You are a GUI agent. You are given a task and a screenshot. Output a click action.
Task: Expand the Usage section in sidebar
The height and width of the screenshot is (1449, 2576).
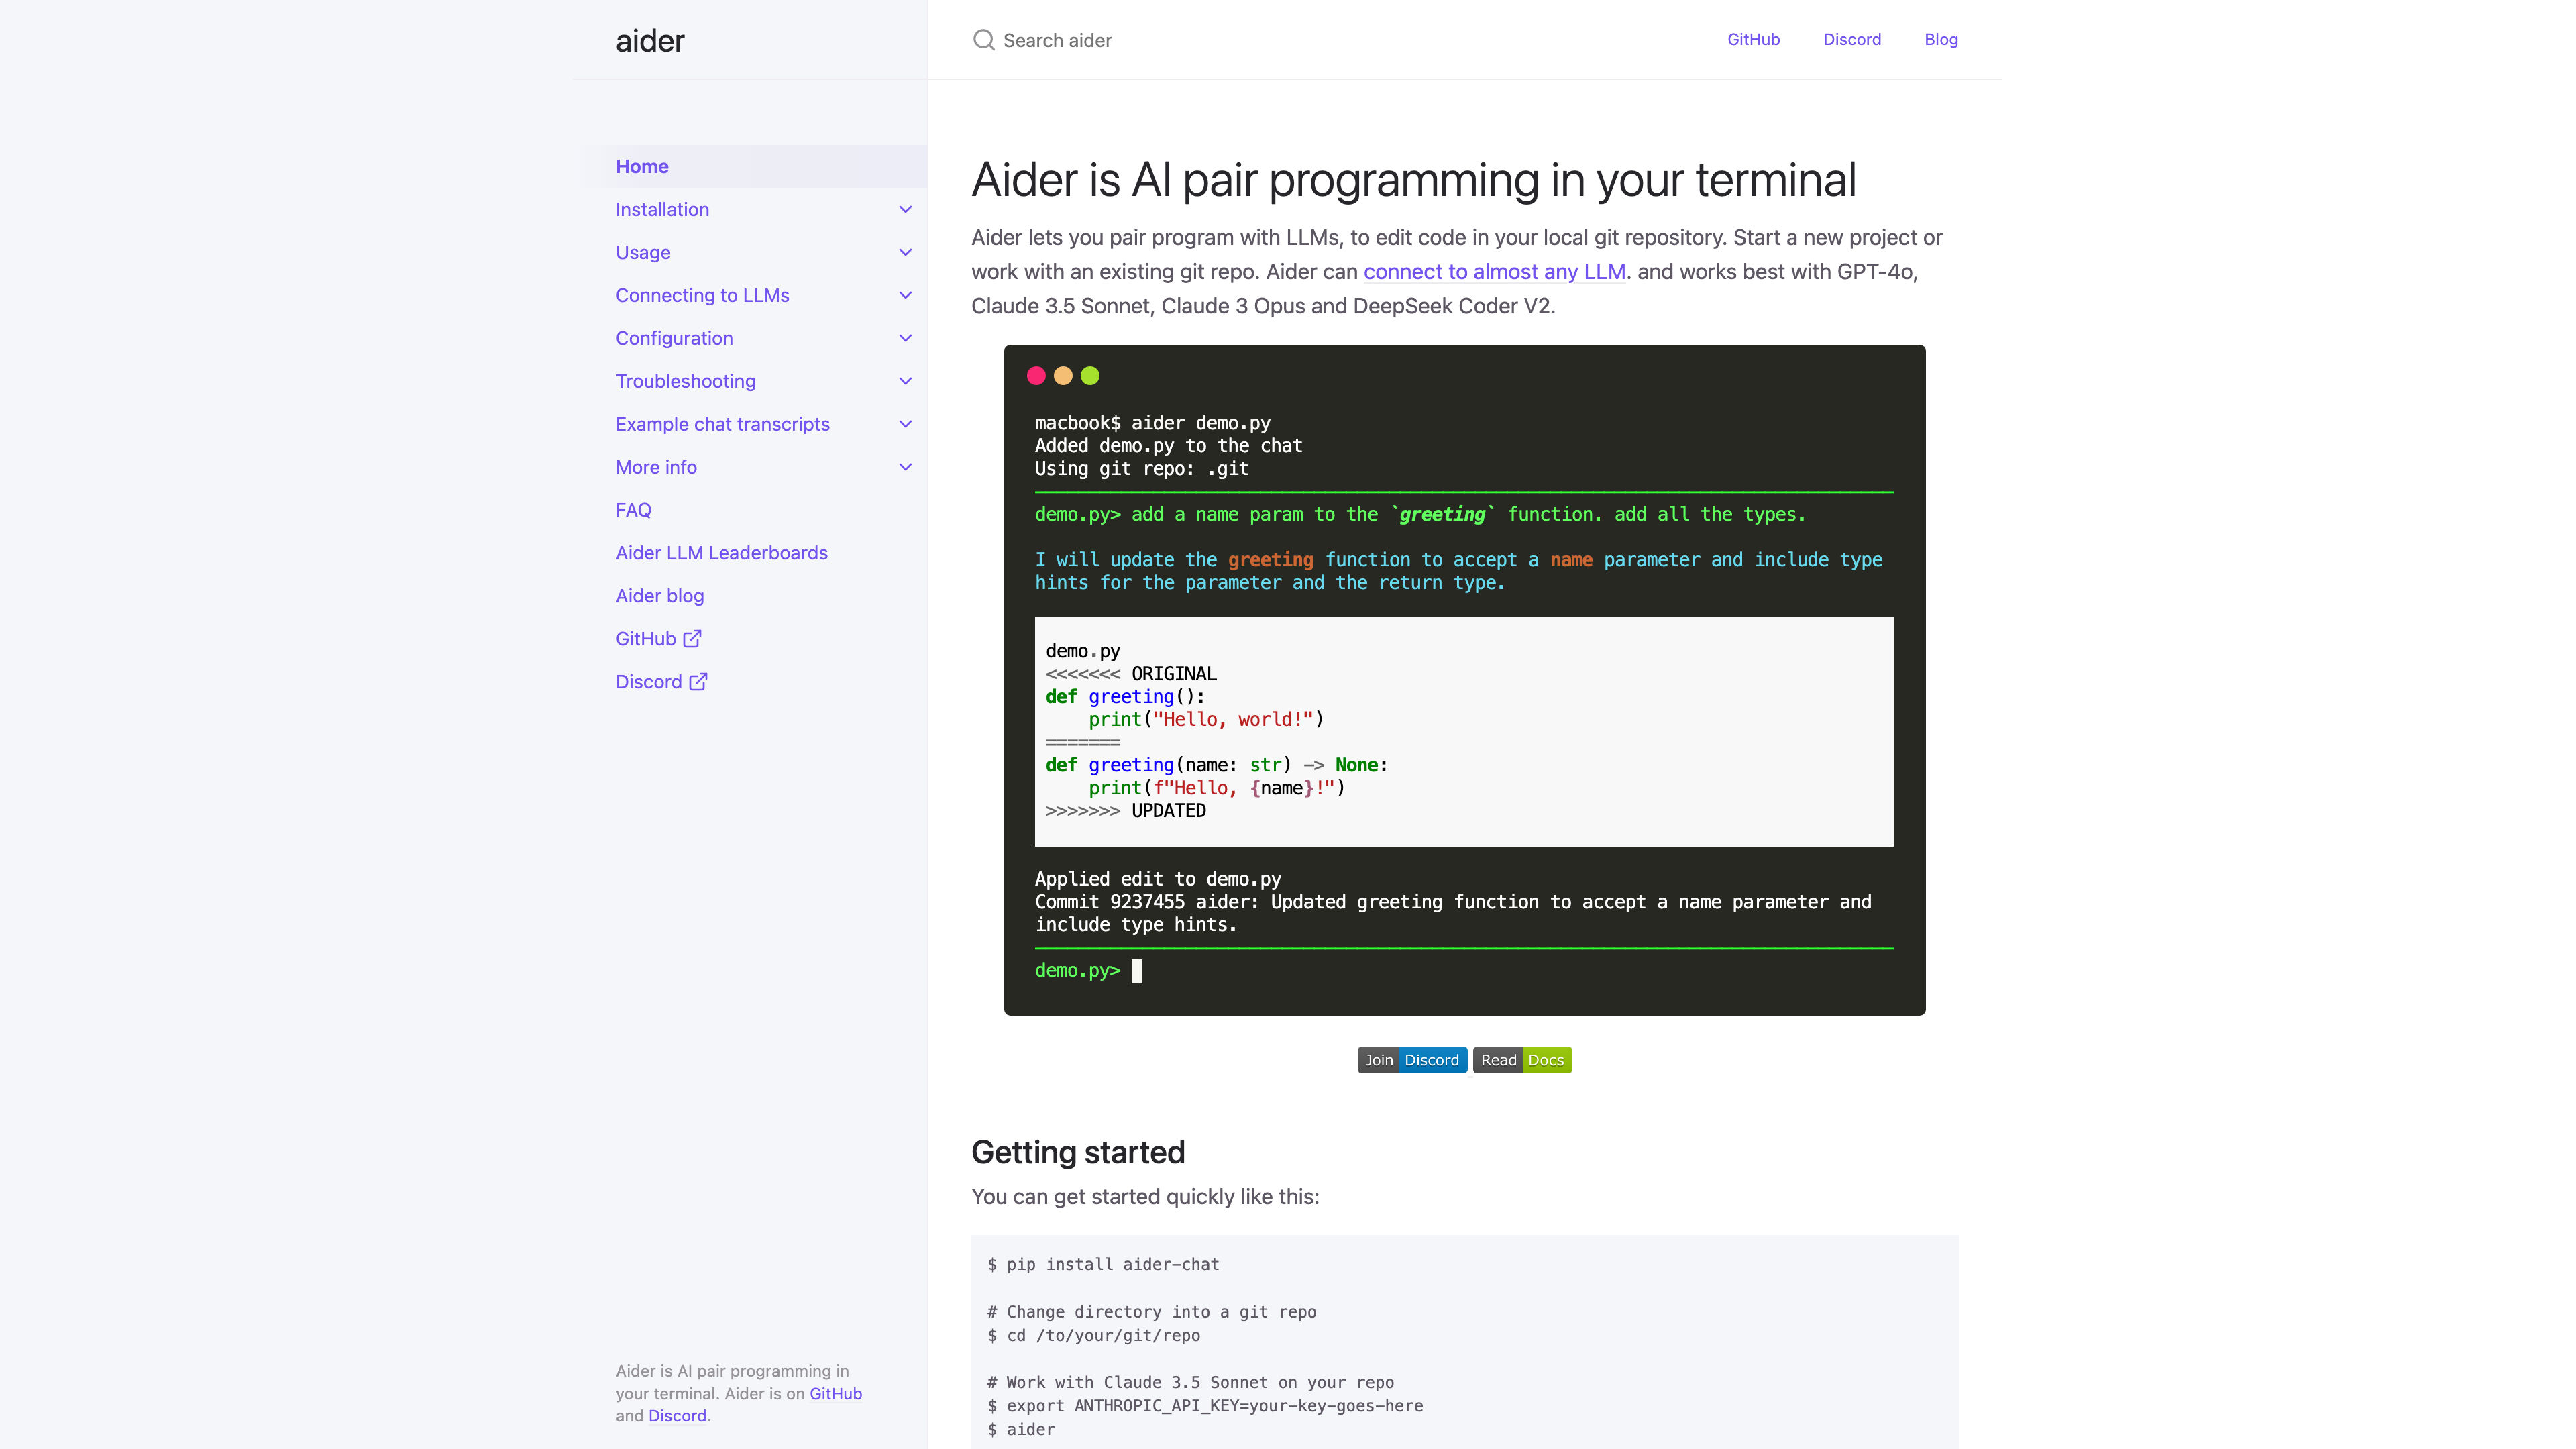pos(904,252)
